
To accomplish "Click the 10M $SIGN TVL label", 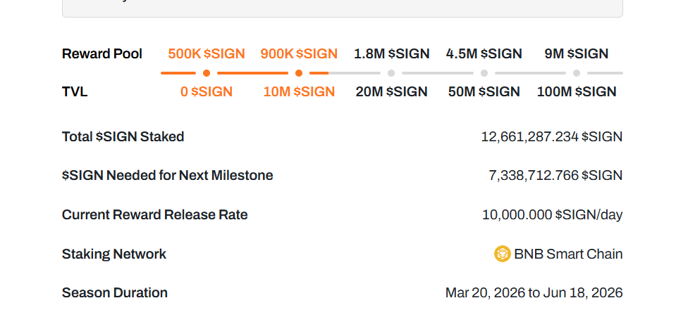I will point(299,91).
